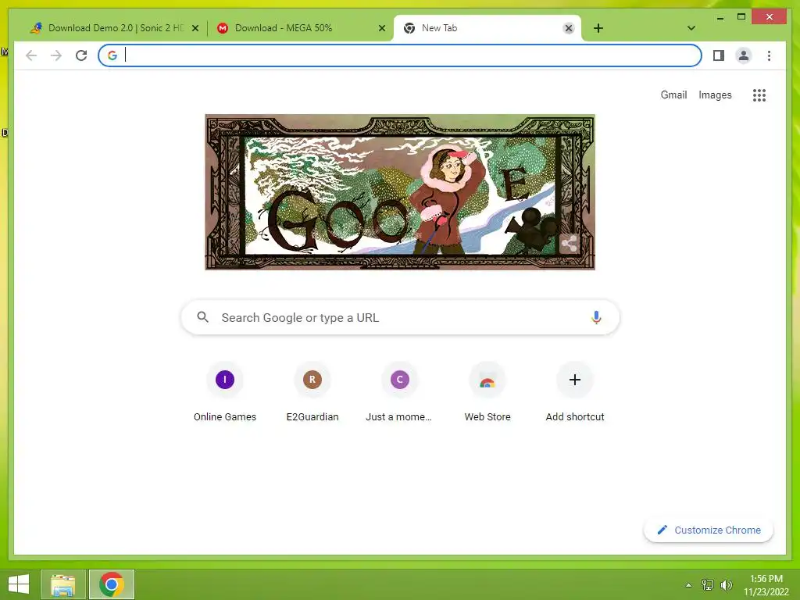The width and height of the screenshot is (800, 600).
Task: Open the Gmail link
Action: (673, 95)
